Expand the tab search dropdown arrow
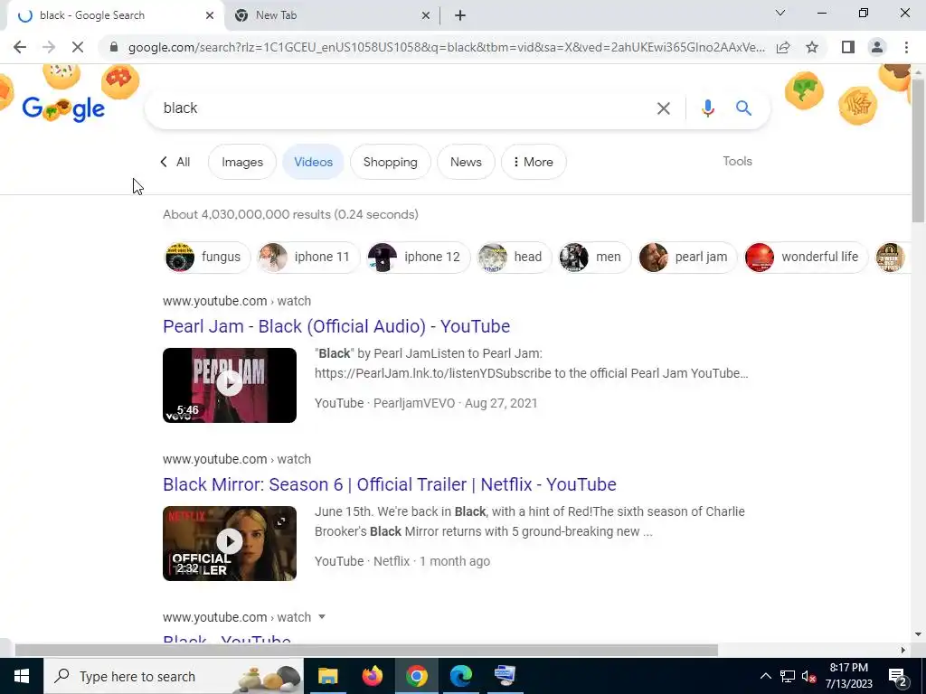This screenshot has width=926, height=694. coord(780,13)
